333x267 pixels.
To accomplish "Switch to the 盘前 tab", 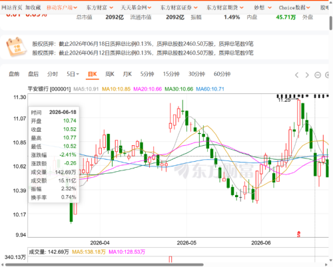I will (x=14, y=74).
